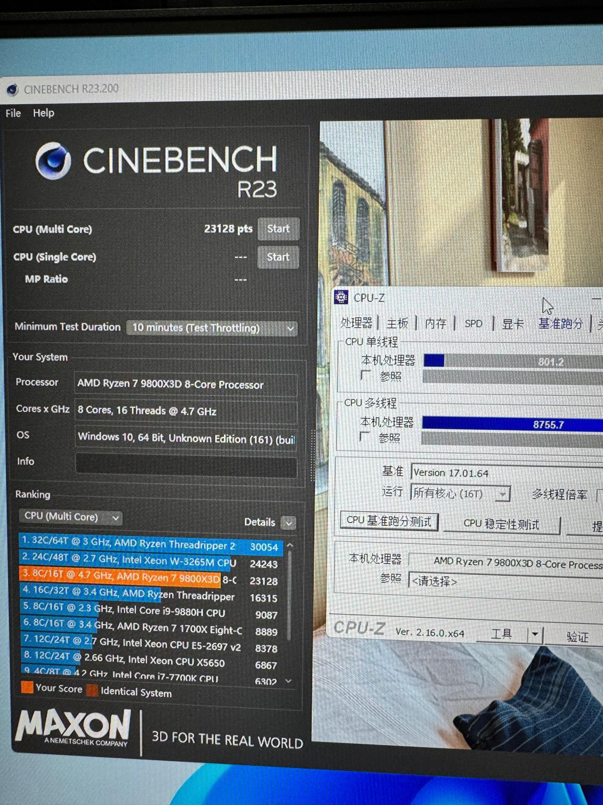
Task: Click the CPU-Z window title icon
Action: pos(341,297)
